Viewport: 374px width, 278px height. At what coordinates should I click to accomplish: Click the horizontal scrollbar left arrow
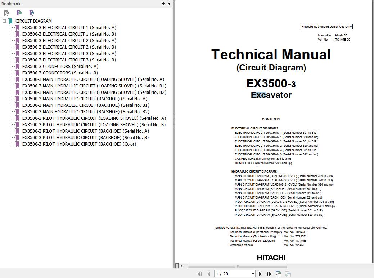(x=181, y=266)
